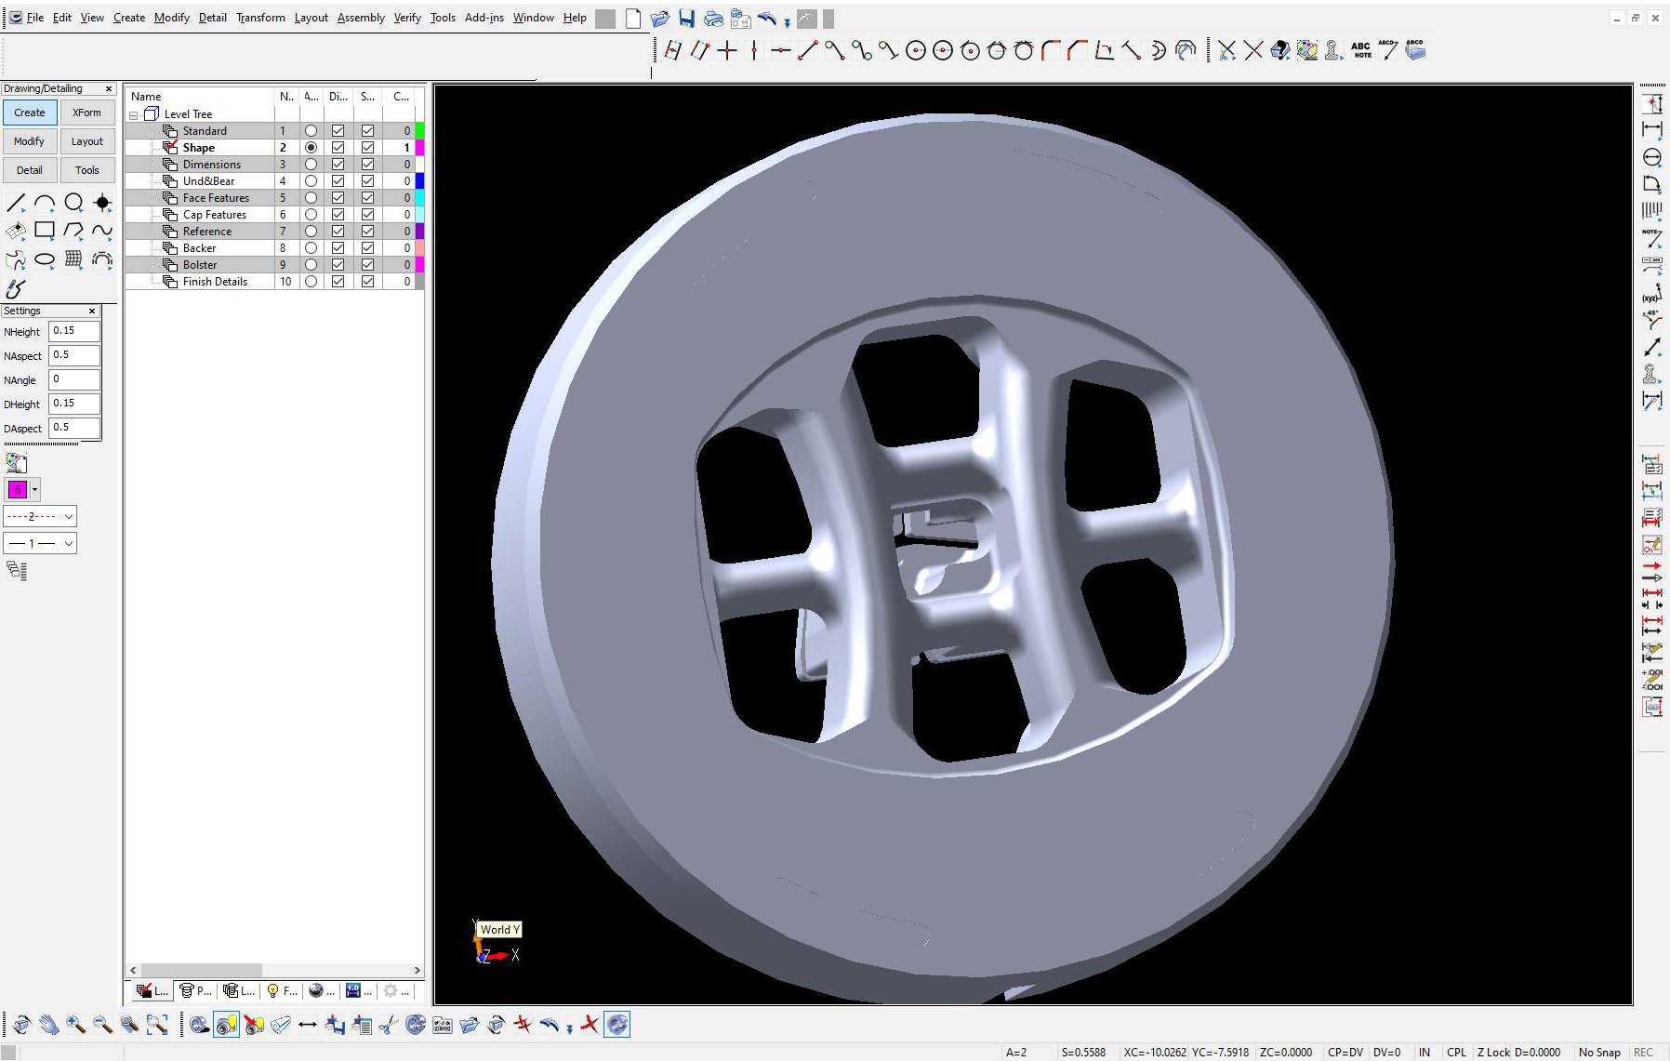Click the scissors trim icon

click(x=389, y=1025)
